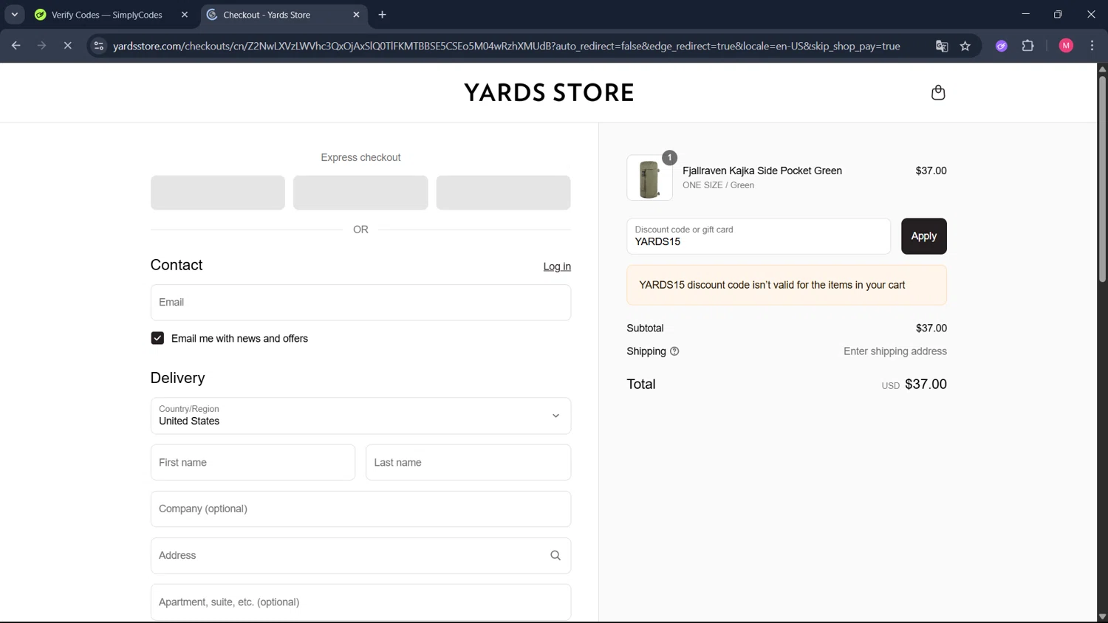Go back with the browser back arrow
The width and height of the screenshot is (1108, 623).
point(16,46)
